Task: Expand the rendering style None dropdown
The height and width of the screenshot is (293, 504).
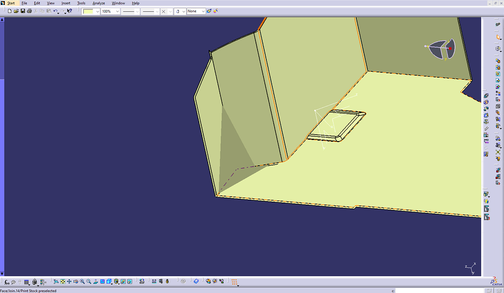Action: coord(202,11)
